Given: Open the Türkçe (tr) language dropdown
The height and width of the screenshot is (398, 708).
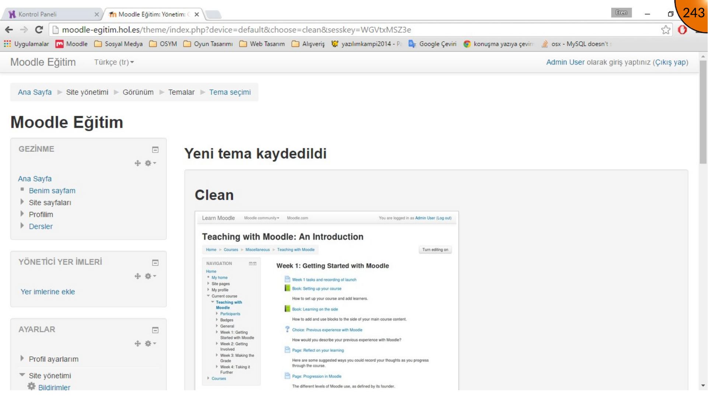Looking at the screenshot, I should pos(114,62).
